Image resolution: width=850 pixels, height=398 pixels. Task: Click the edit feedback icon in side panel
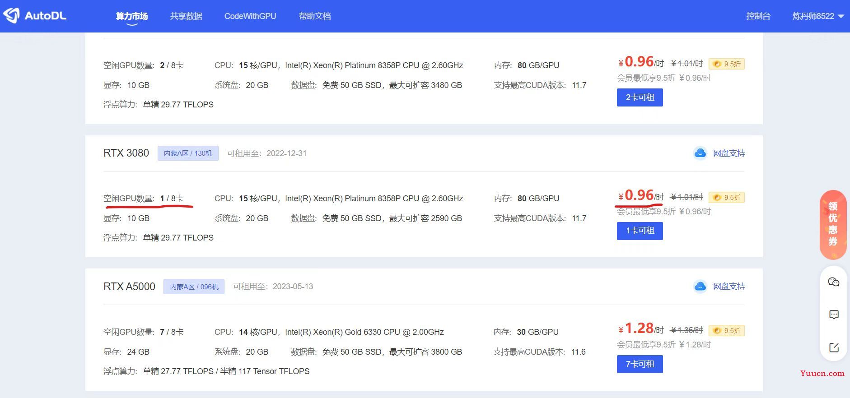tap(834, 347)
